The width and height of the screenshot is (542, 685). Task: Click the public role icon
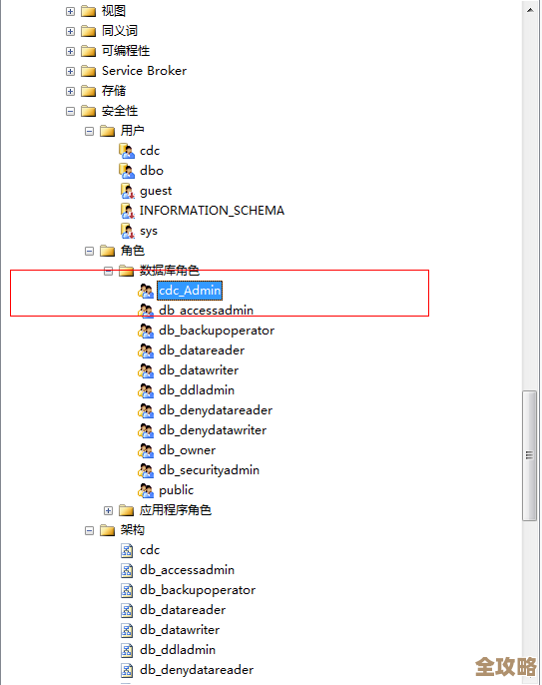click(146, 490)
